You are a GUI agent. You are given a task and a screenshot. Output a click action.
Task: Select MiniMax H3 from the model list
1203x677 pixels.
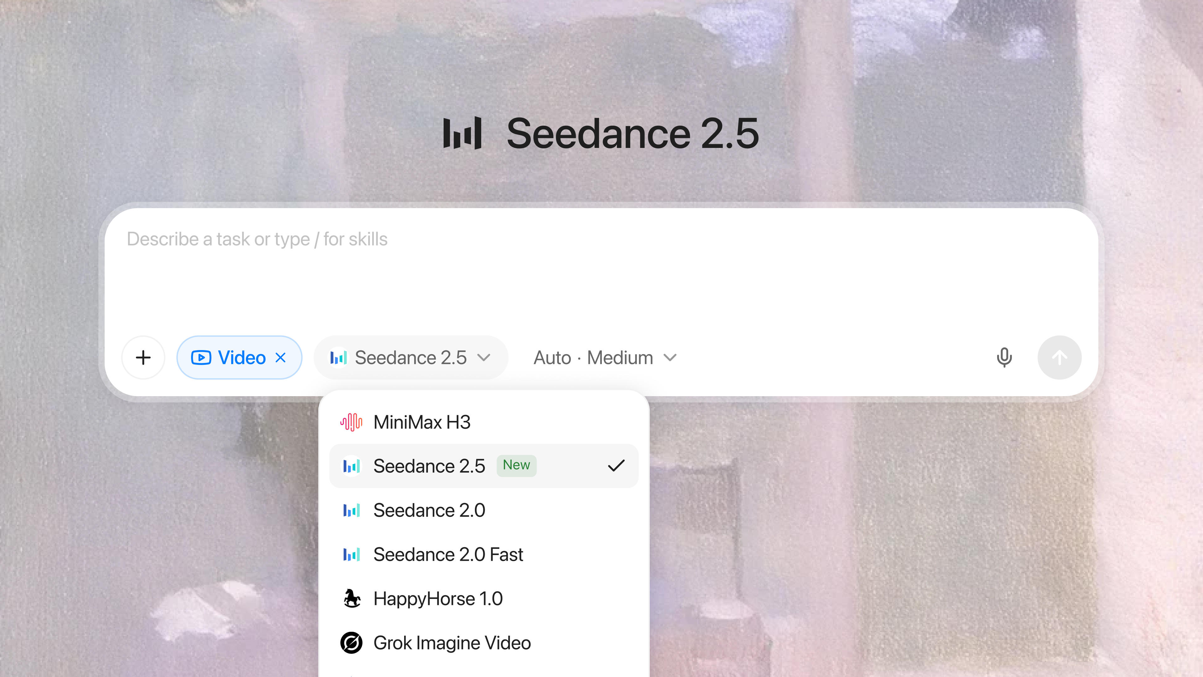coord(483,422)
